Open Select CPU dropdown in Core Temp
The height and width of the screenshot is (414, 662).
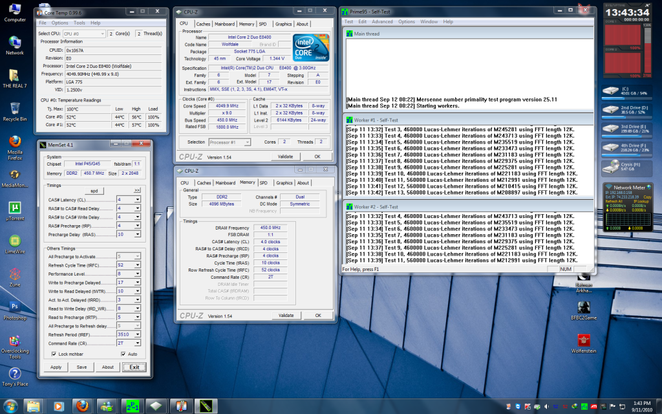[83, 34]
